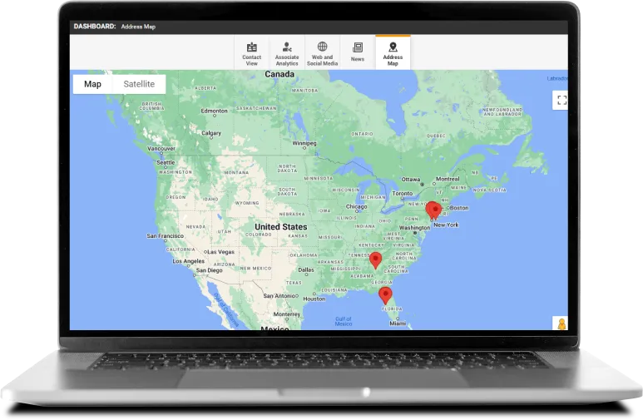Click the DASHBOARD label in header
The width and height of the screenshot is (643, 420).
click(95, 27)
